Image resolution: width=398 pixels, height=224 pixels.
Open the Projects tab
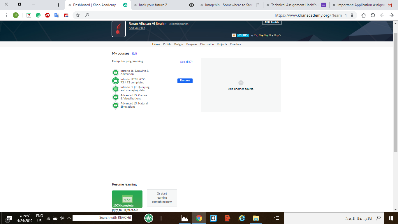pyautogui.click(x=222, y=44)
